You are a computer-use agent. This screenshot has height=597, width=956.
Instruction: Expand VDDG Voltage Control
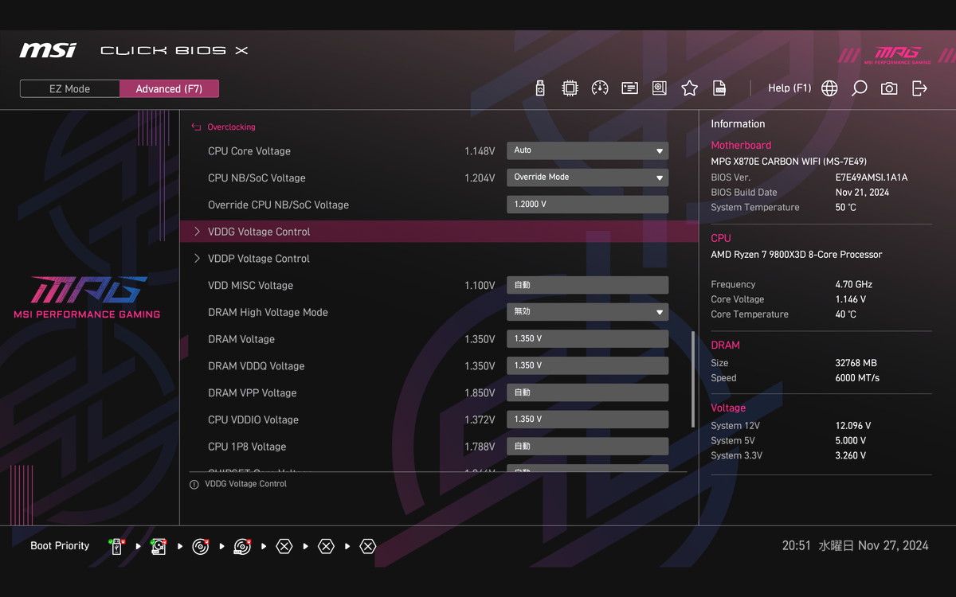(x=439, y=232)
